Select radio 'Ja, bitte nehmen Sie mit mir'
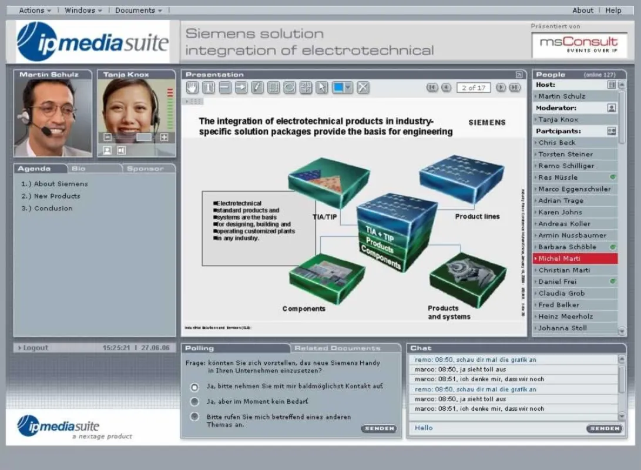Image resolution: width=641 pixels, height=470 pixels. (194, 387)
